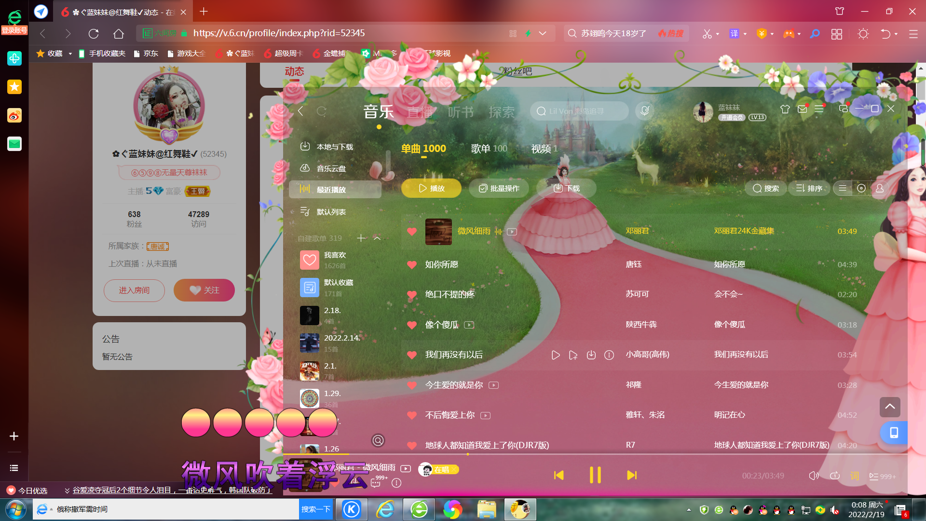The height and width of the screenshot is (521, 926).
Task: Open the 听书 top tab
Action: coord(461,112)
